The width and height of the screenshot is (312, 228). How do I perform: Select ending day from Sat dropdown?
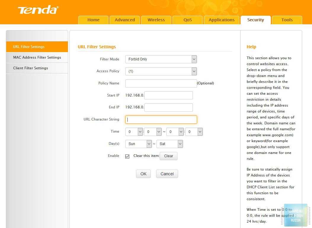pos(169,144)
